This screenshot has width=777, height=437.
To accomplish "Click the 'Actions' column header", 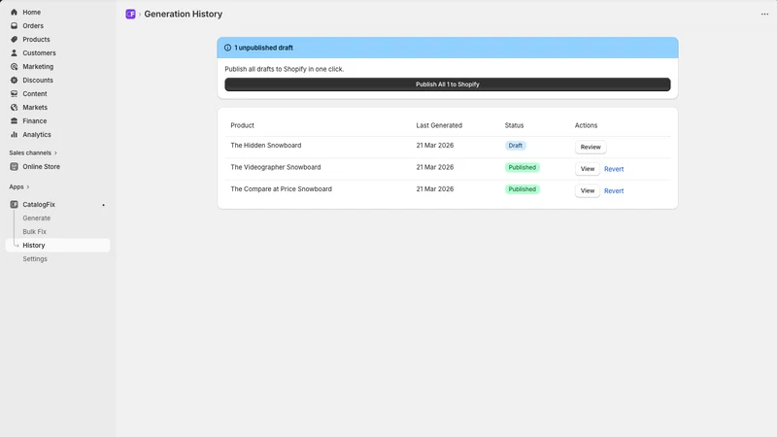I will click(x=586, y=125).
